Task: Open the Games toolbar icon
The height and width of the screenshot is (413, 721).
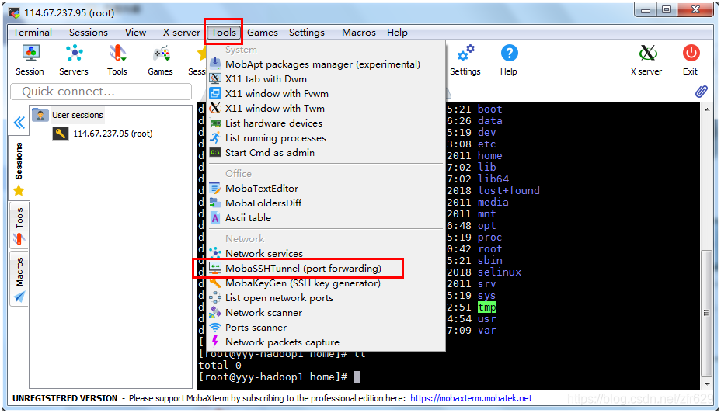Action: (x=161, y=60)
